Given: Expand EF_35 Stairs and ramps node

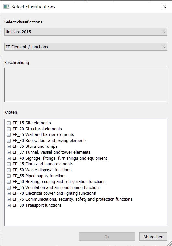Looking at the screenshot, I should [9, 147].
